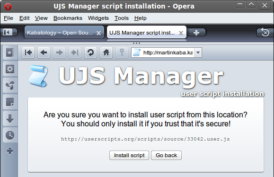Maximize the Opera window

251,4
